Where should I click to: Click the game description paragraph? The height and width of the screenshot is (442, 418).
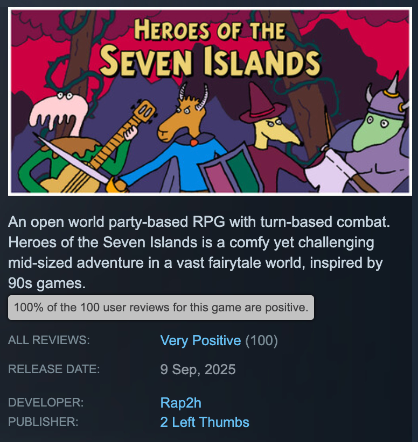point(199,252)
